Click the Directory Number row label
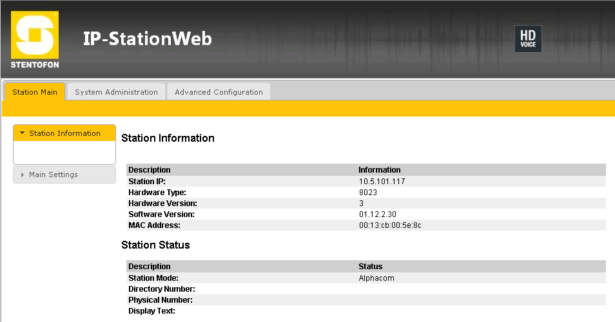 pyautogui.click(x=161, y=289)
